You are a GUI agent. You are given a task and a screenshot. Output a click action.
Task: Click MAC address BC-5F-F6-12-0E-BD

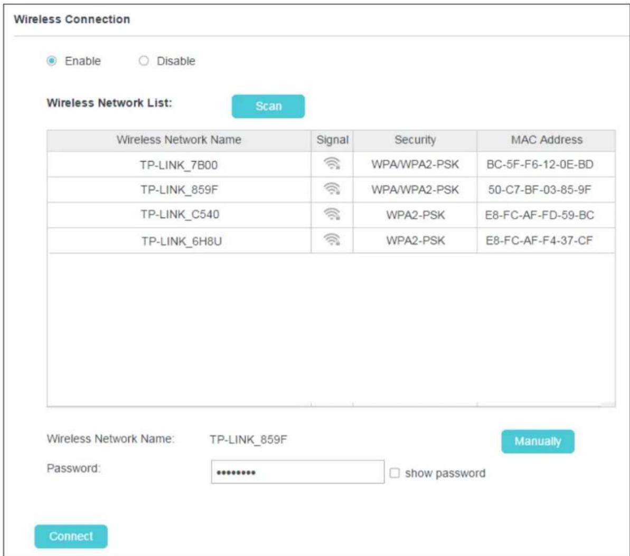540,165
